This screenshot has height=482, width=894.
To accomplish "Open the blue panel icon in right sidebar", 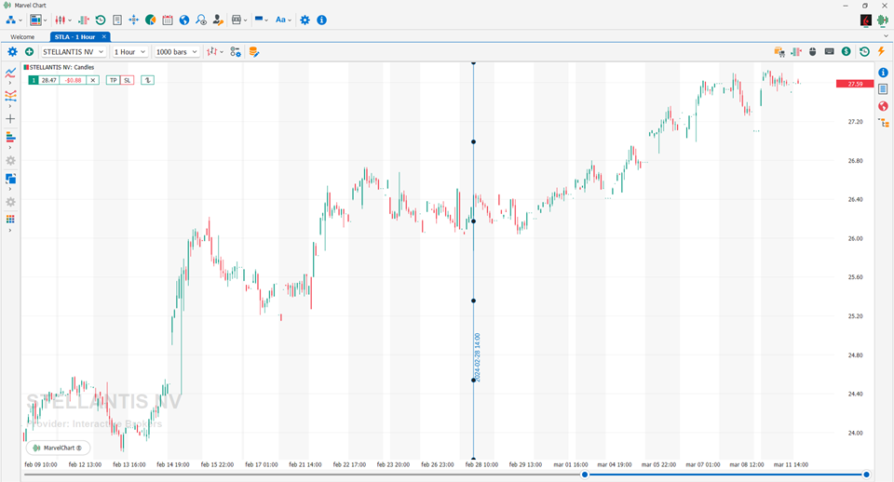I will 883,89.
